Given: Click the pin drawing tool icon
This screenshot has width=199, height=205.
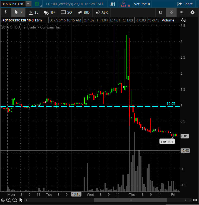Looking at the screenshot, I should coord(5,12).
